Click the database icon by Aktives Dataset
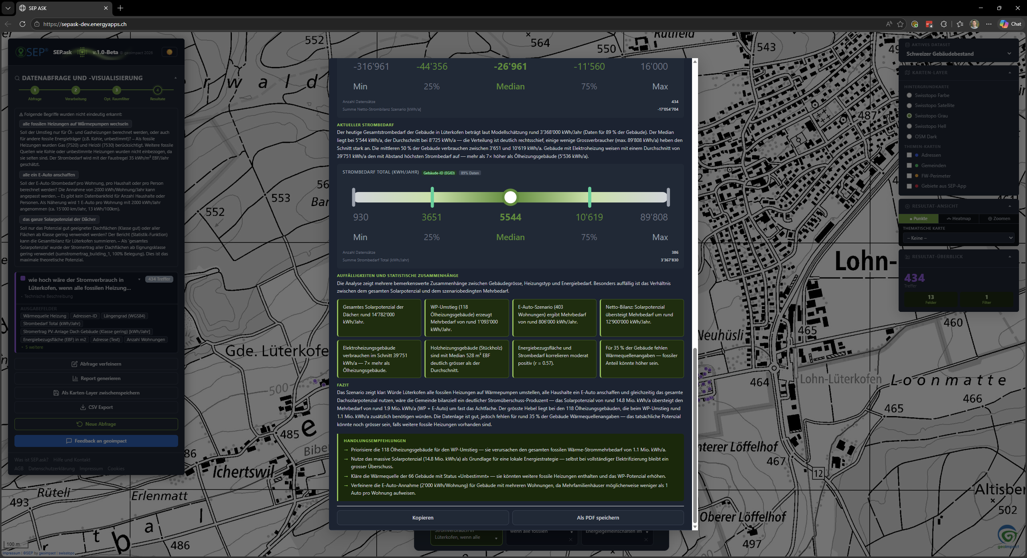This screenshot has width=1027, height=558. [x=907, y=44]
